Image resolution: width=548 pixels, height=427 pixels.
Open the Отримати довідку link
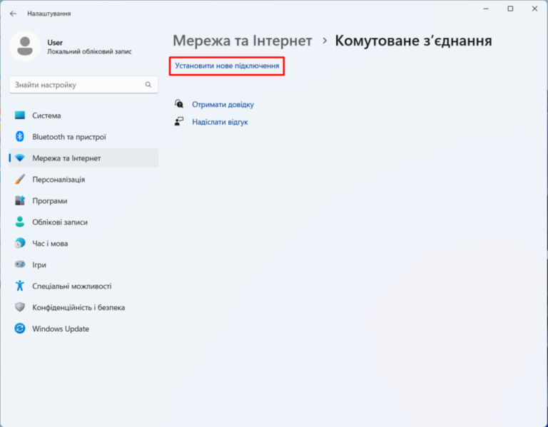223,105
